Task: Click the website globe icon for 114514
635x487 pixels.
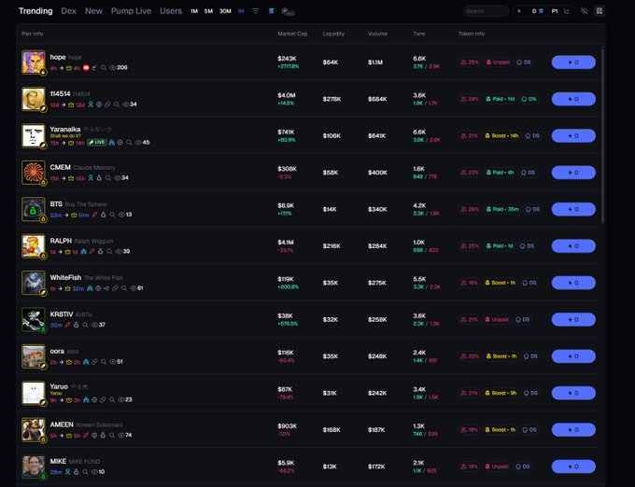Action: coord(99,104)
